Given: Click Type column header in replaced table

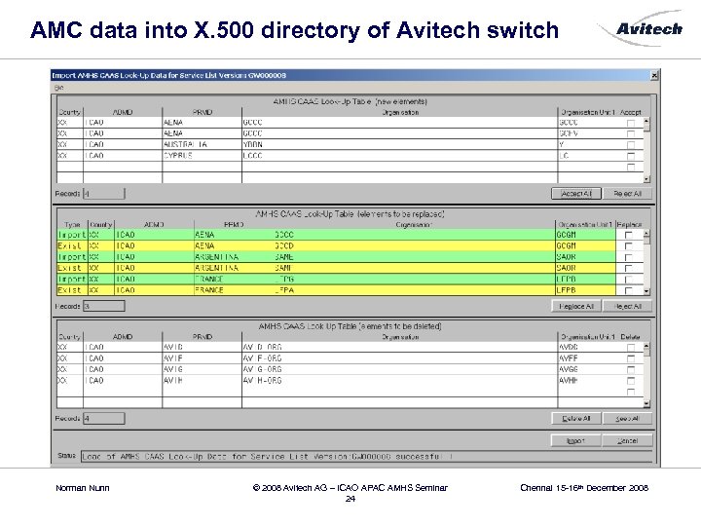Looking at the screenshot, I should click(72, 225).
